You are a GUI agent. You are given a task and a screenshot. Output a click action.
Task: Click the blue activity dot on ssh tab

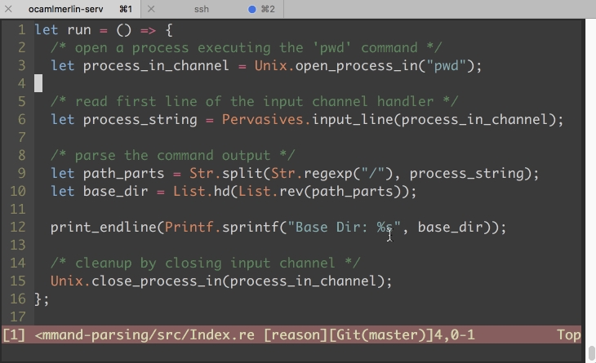252,9
